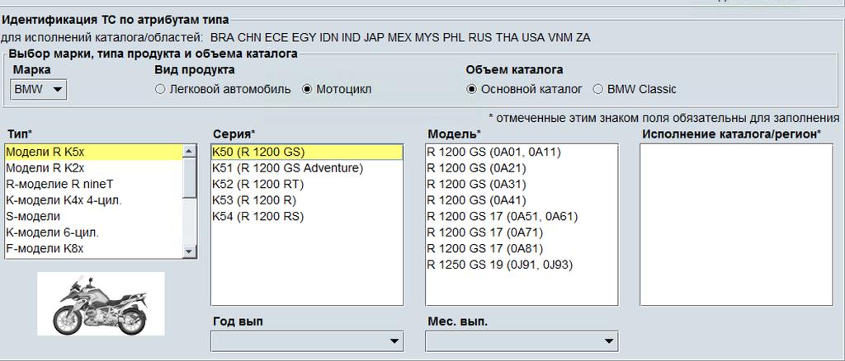
Task: Choose the BMW Classic catalog option
Action: point(599,89)
